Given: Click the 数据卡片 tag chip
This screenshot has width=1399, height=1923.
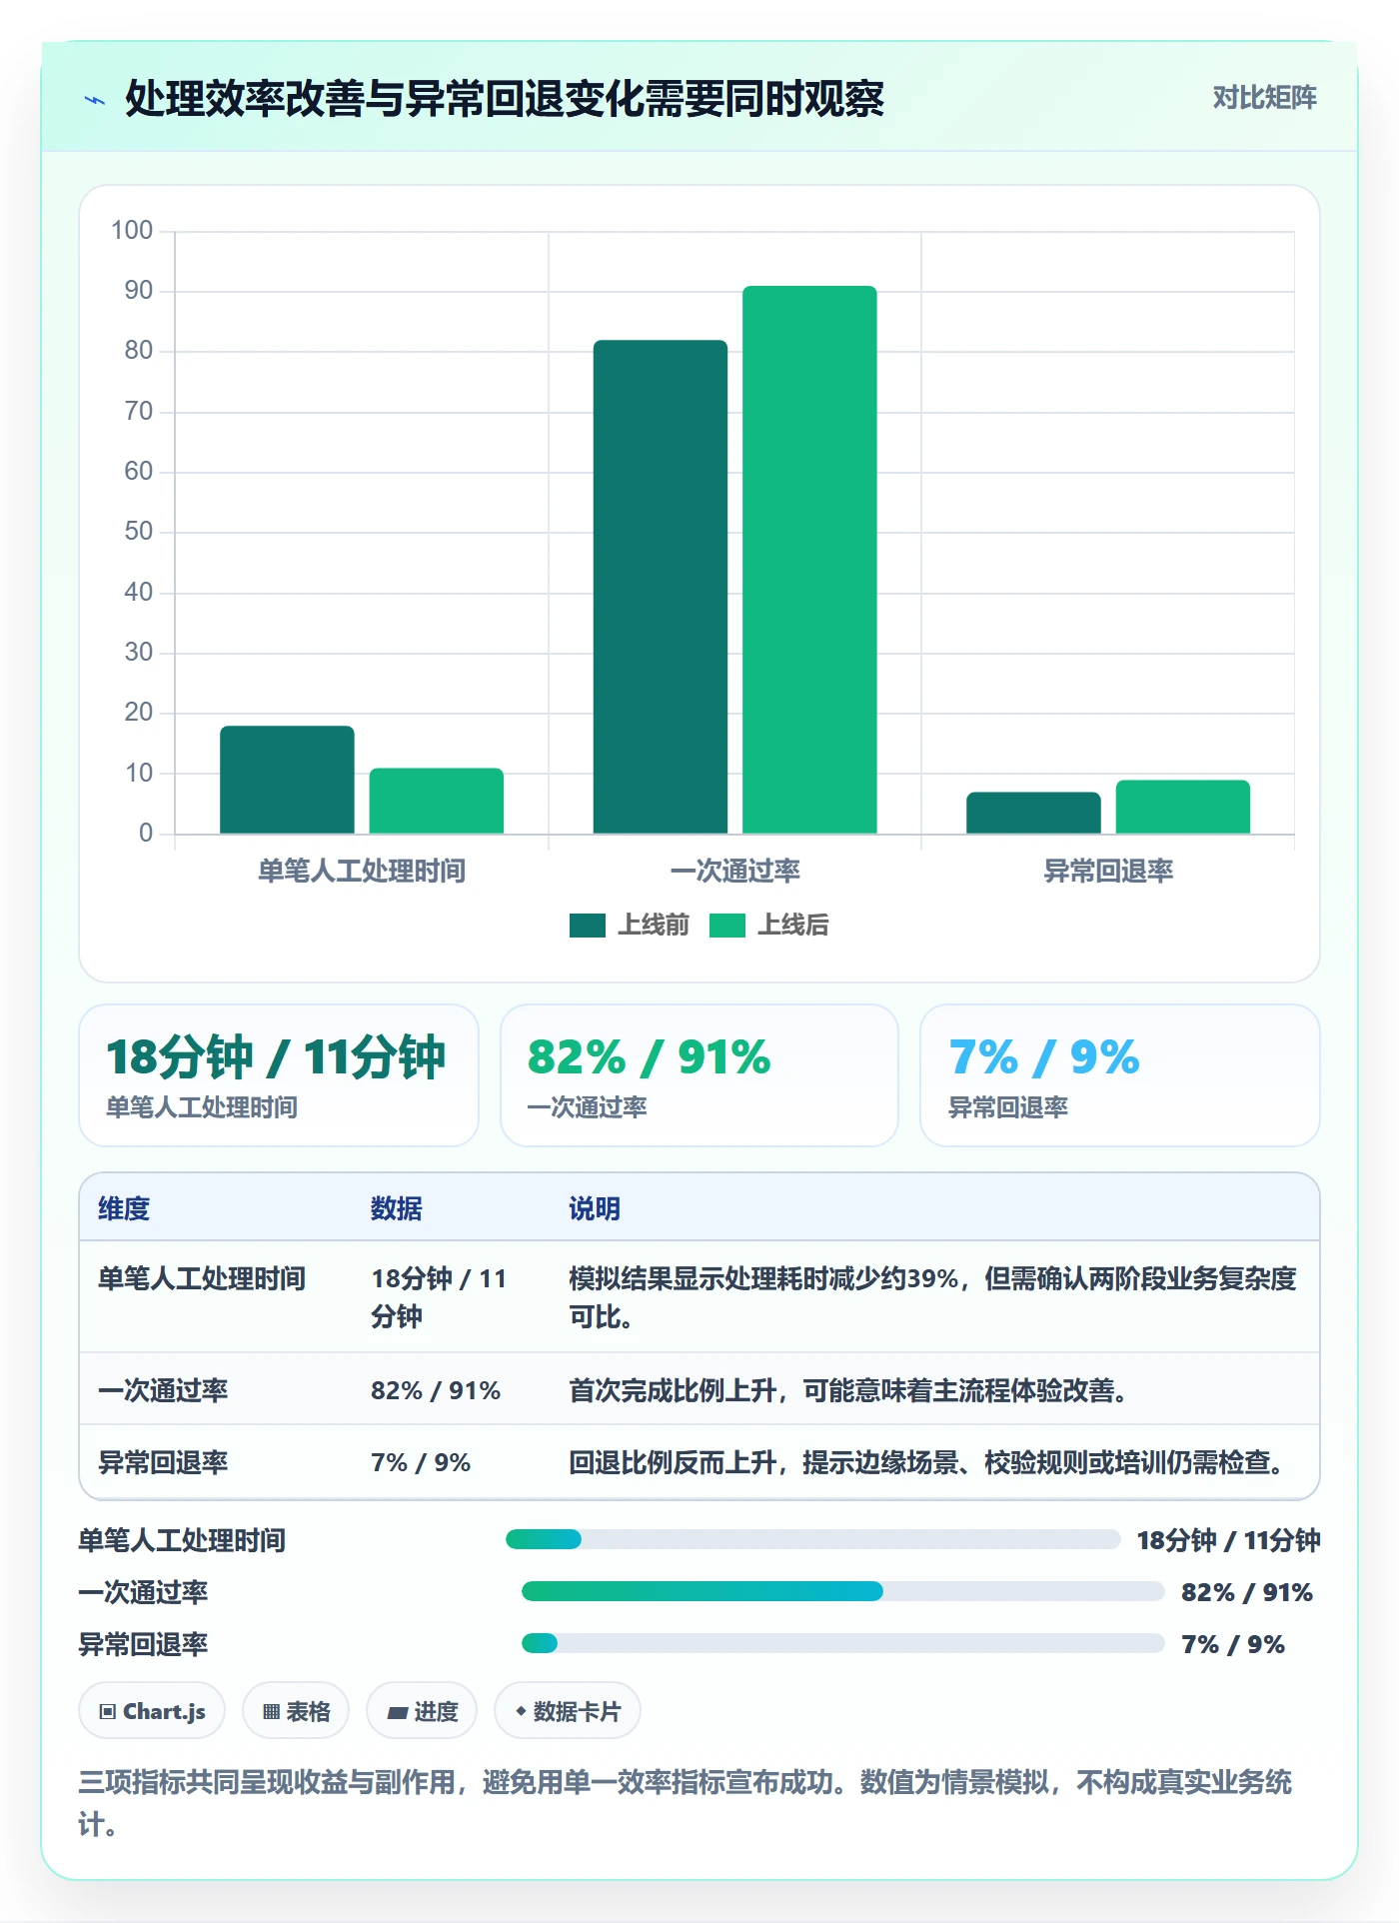Looking at the screenshot, I should click(568, 1711).
